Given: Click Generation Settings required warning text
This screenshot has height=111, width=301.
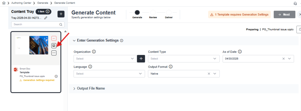Looking at the screenshot, I should pyautogui.click(x=39, y=80).
